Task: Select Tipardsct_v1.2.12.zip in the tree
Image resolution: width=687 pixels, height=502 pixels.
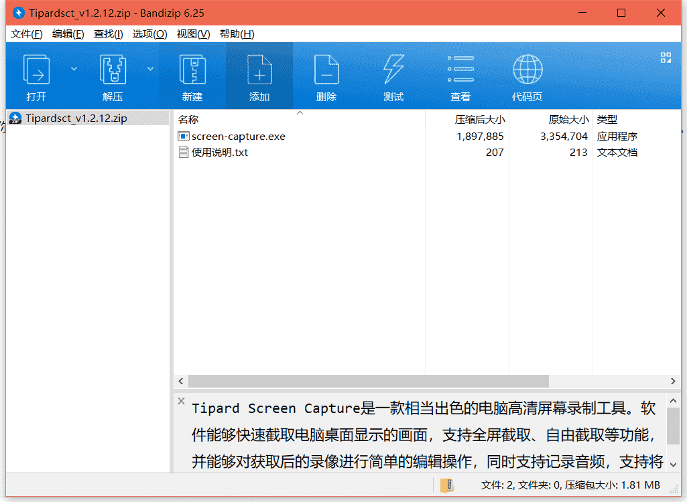Action: click(76, 118)
